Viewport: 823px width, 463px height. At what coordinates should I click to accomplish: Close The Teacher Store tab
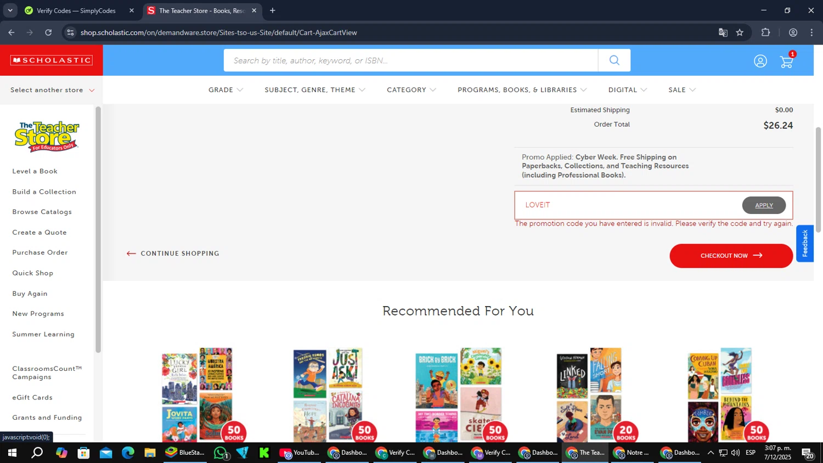click(254, 10)
